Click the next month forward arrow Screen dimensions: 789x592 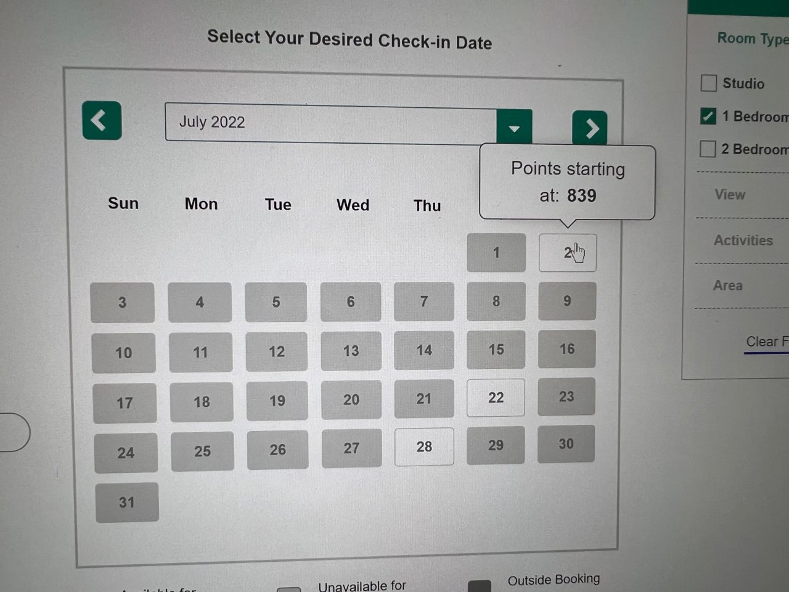click(590, 128)
